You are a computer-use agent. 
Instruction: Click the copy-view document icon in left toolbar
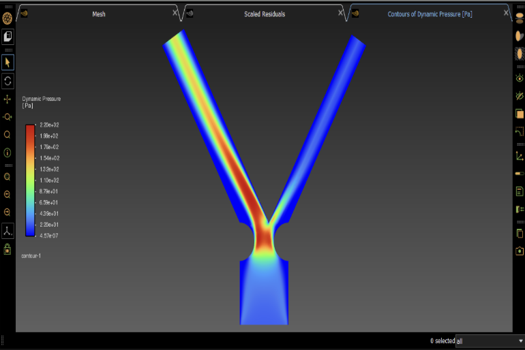tap(7, 37)
